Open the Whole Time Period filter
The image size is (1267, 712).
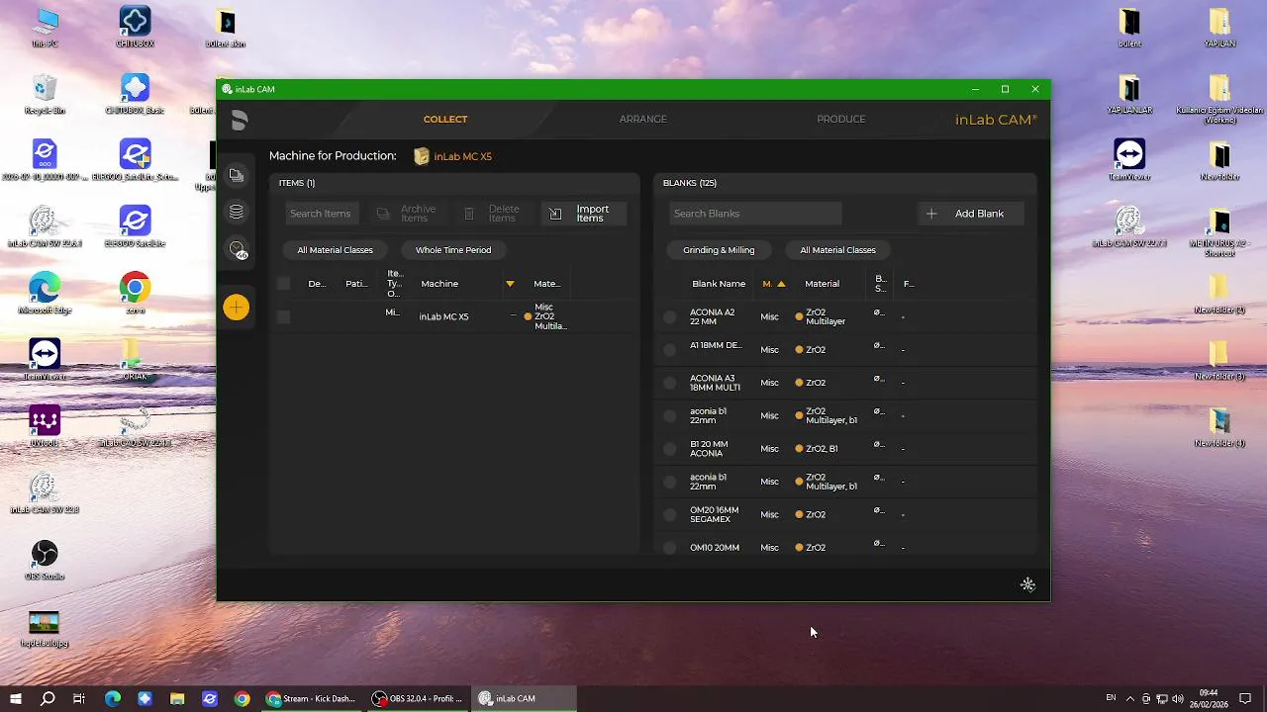pyautogui.click(x=453, y=250)
